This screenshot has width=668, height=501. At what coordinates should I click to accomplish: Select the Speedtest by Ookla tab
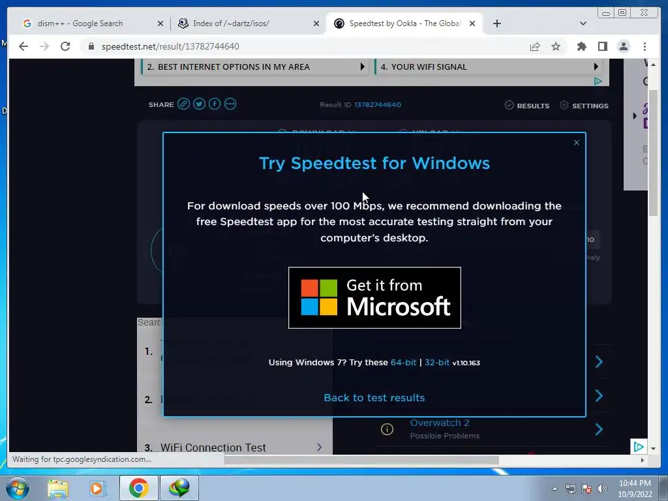(x=404, y=23)
